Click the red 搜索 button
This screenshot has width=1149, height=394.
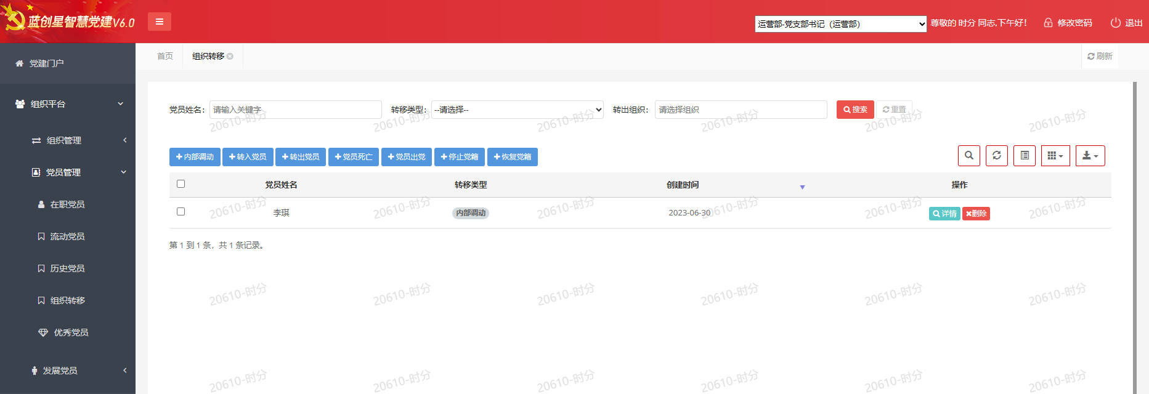[x=855, y=110]
